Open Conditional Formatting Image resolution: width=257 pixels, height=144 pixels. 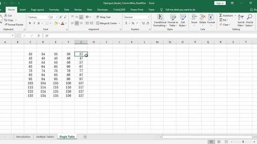(160, 20)
